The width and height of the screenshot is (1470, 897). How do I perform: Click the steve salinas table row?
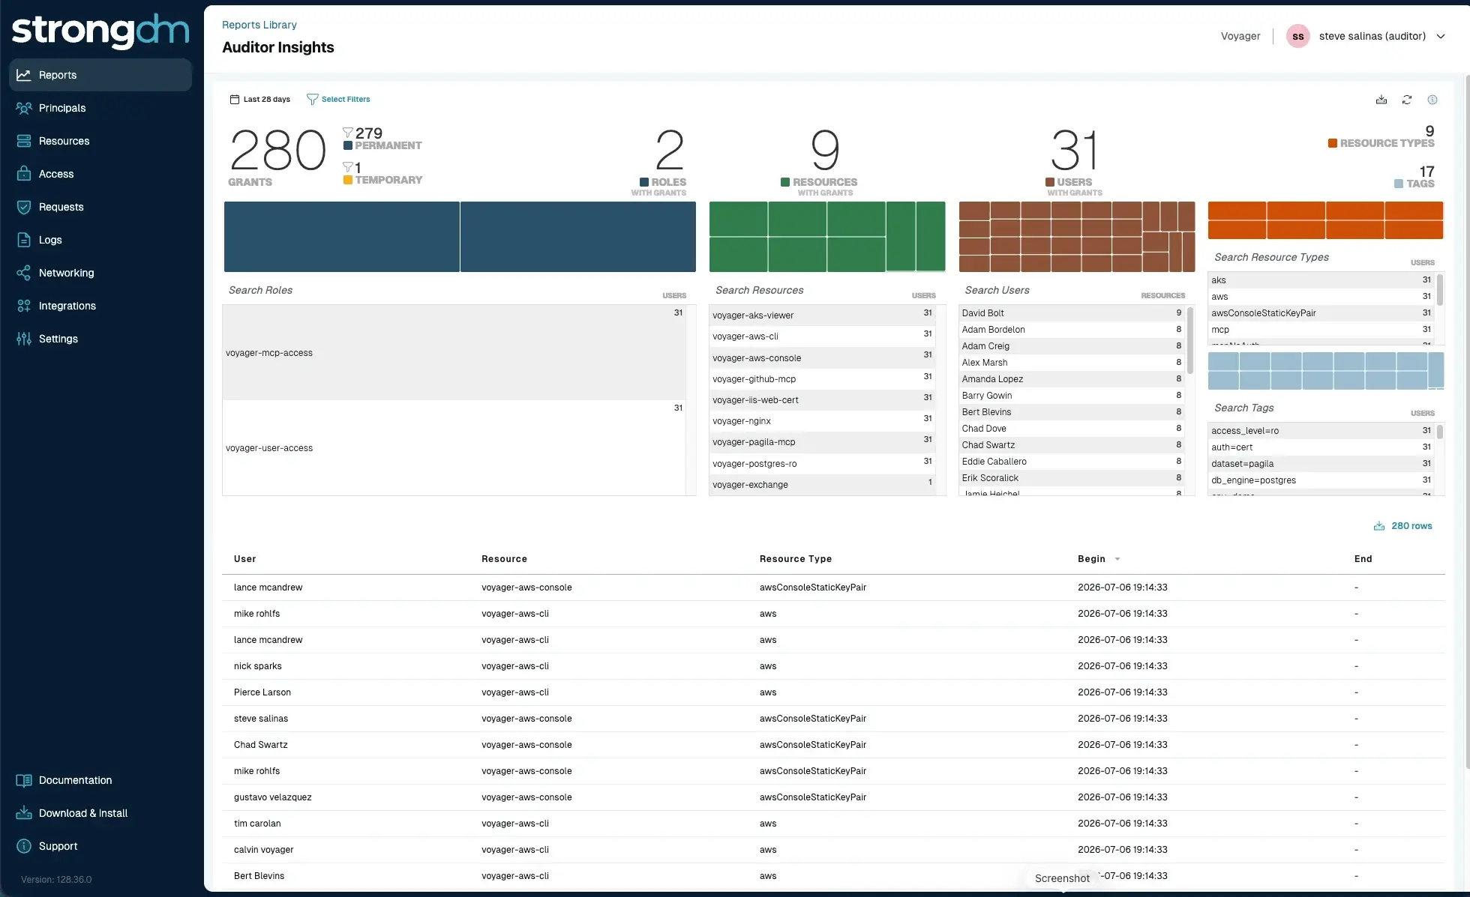coord(833,719)
